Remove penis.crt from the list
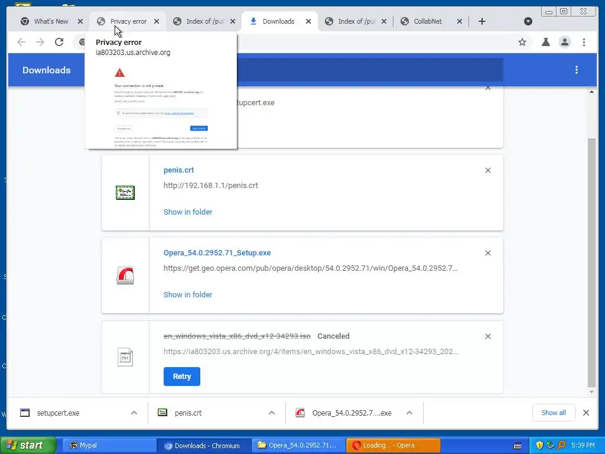The width and height of the screenshot is (605, 454). (487, 170)
